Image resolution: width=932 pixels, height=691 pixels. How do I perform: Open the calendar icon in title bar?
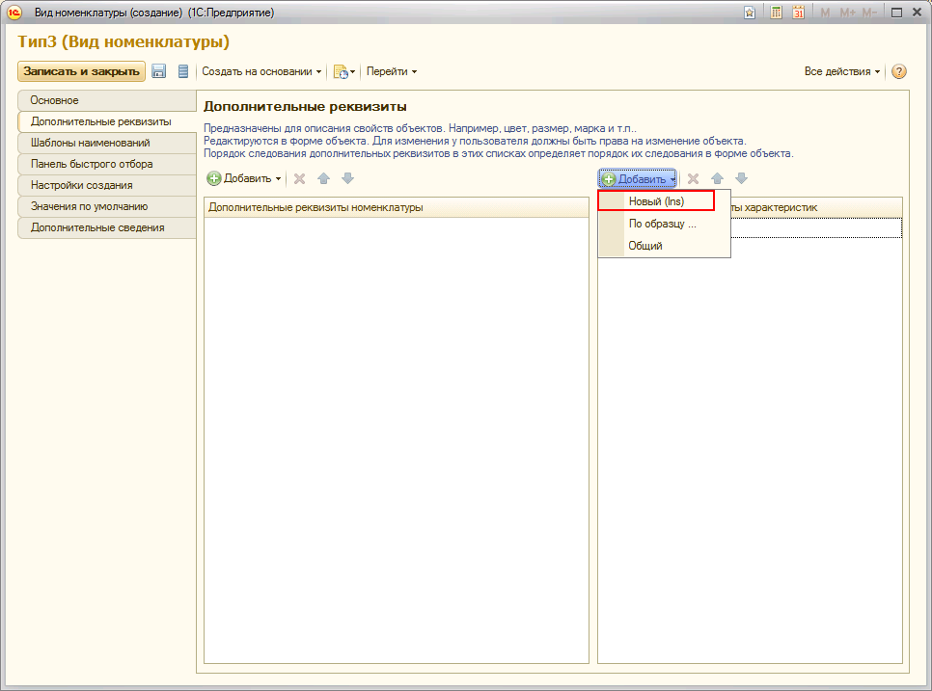coord(799,13)
